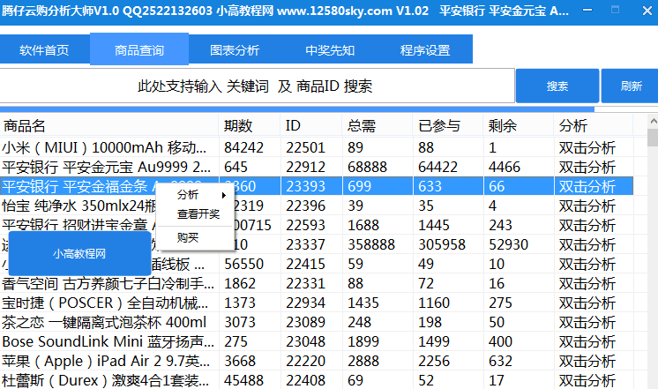Choose 购买 from the context menu
Viewport: 658px width, 389px height.
coord(195,238)
